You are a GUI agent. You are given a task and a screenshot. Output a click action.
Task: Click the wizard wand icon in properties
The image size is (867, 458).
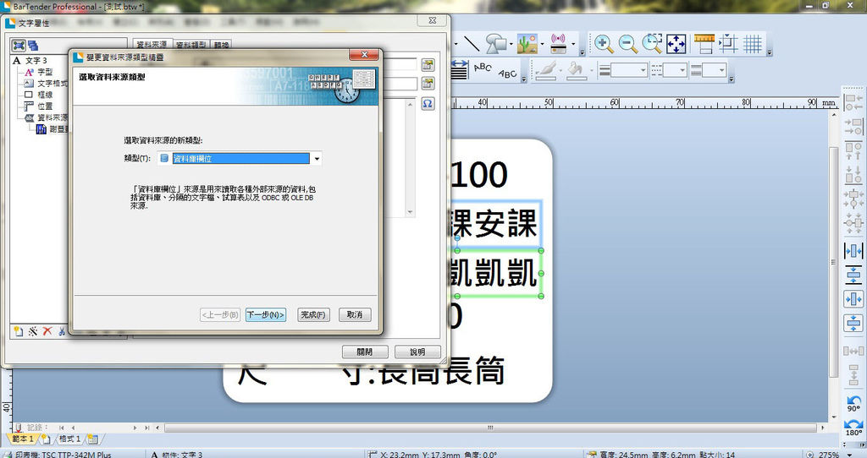pyautogui.click(x=33, y=331)
